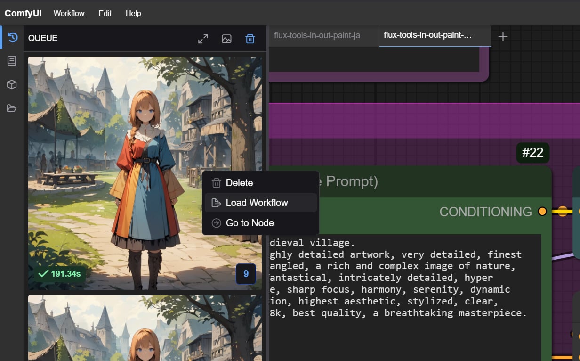
Task: Switch to the flux-tools-in-out-paint-ja tab
Action: click(324, 35)
